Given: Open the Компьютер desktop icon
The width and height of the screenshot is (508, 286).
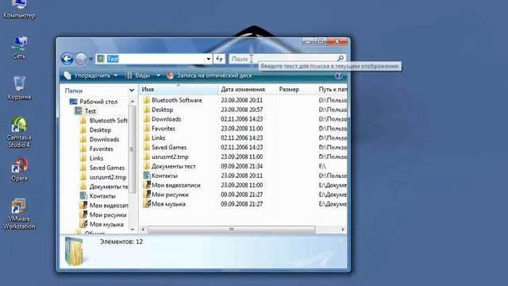Looking at the screenshot, I should click(19, 10).
